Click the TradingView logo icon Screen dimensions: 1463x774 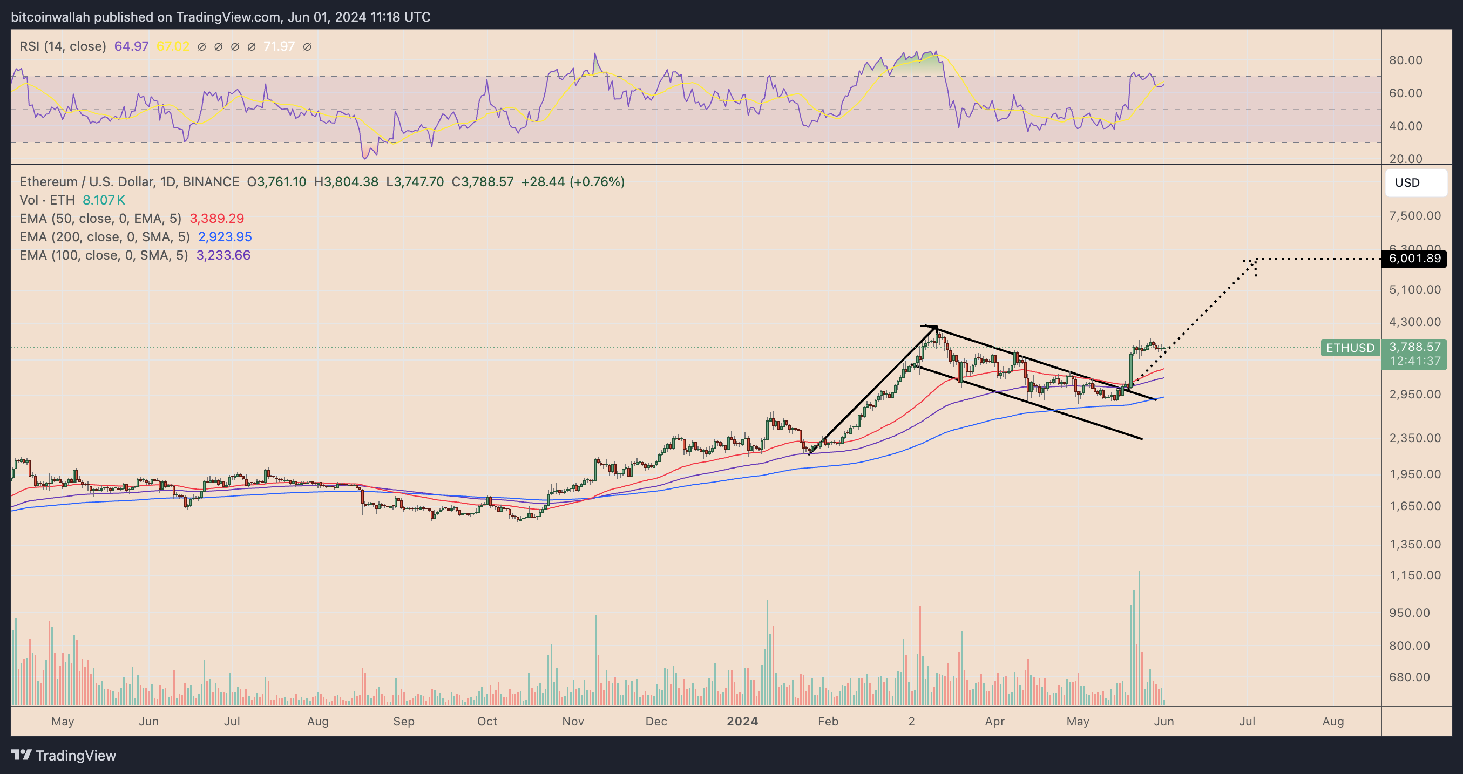point(21,755)
